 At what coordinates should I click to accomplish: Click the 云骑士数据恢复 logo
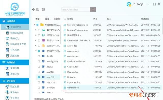pos(15,9)
